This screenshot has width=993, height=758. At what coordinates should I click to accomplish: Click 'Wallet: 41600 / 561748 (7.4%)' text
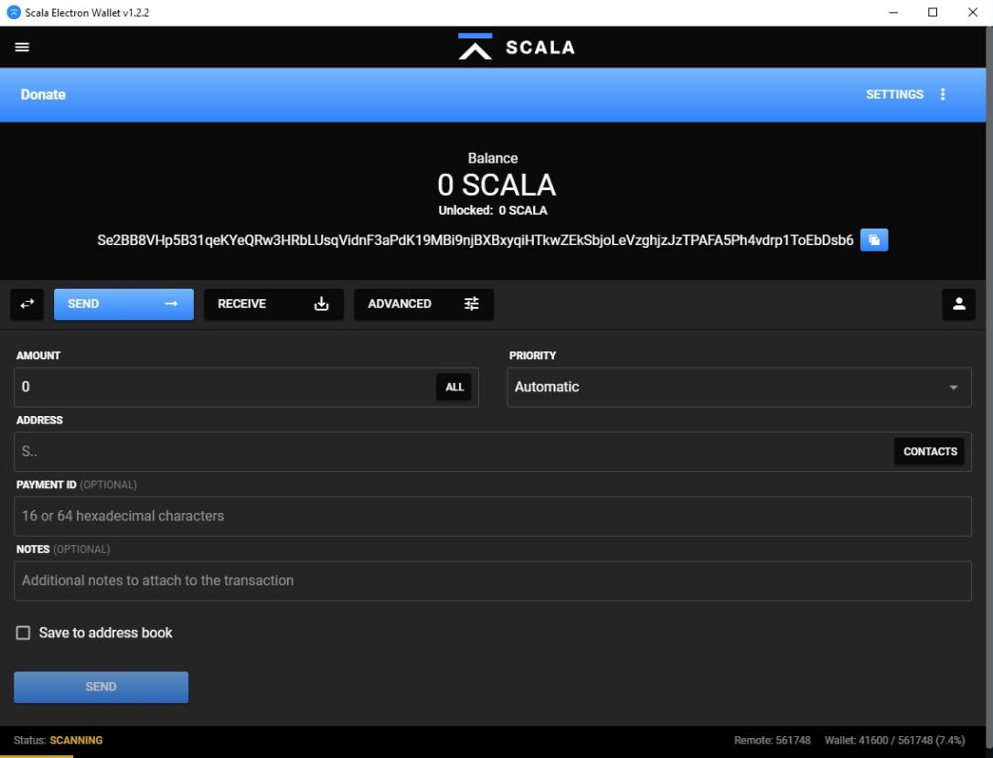coord(895,741)
